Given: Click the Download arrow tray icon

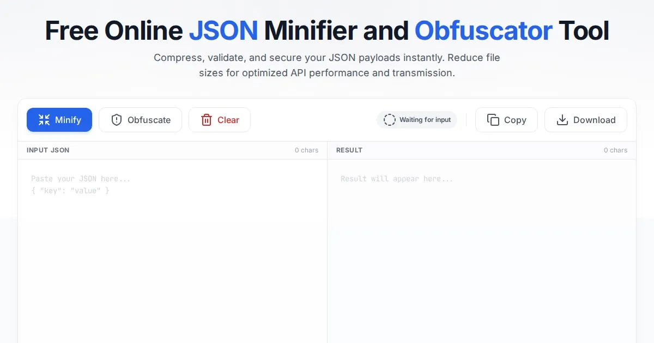Looking at the screenshot, I should [x=562, y=120].
